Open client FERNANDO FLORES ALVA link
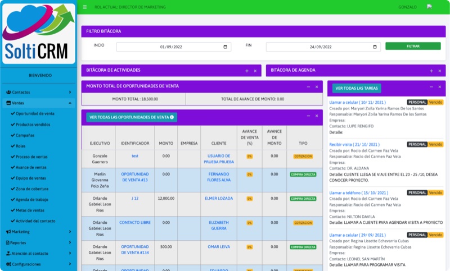Viewport: 450px width, 271px height. click(x=219, y=177)
